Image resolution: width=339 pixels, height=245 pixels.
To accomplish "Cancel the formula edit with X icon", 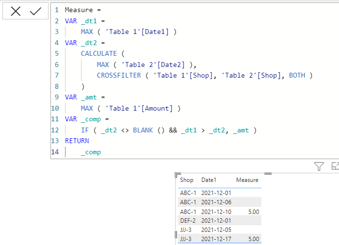I will point(16,11).
